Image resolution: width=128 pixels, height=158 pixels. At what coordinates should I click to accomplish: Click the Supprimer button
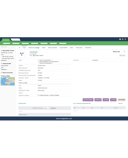[121, 100]
